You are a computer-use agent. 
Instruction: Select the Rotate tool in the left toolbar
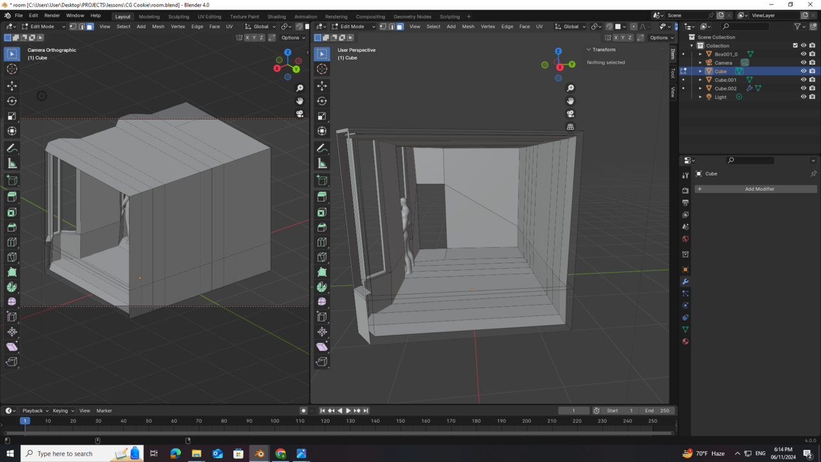[x=12, y=101]
